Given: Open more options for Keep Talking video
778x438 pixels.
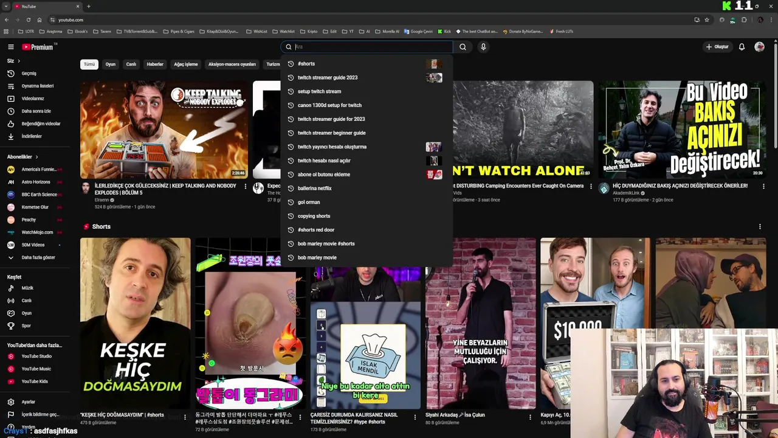Looking at the screenshot, I should click(246, 187).
